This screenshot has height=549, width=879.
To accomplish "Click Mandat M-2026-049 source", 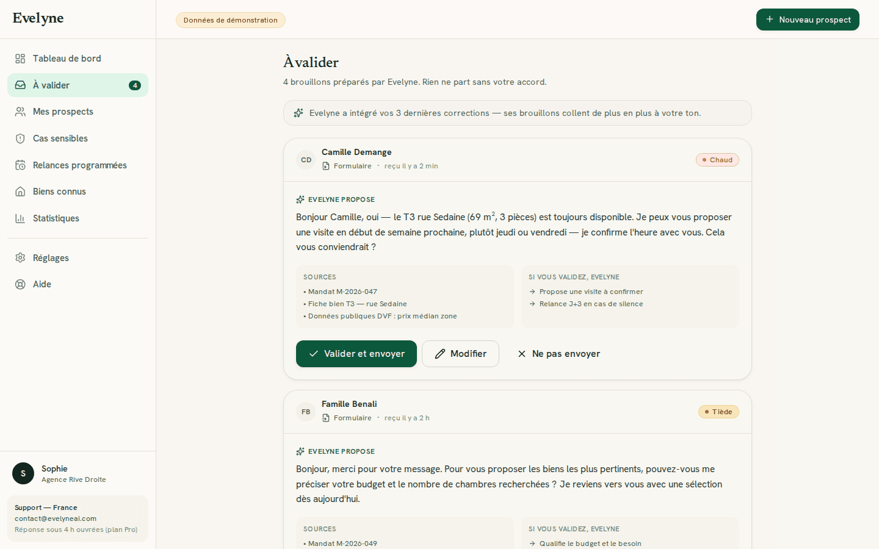I will [342, 544].
